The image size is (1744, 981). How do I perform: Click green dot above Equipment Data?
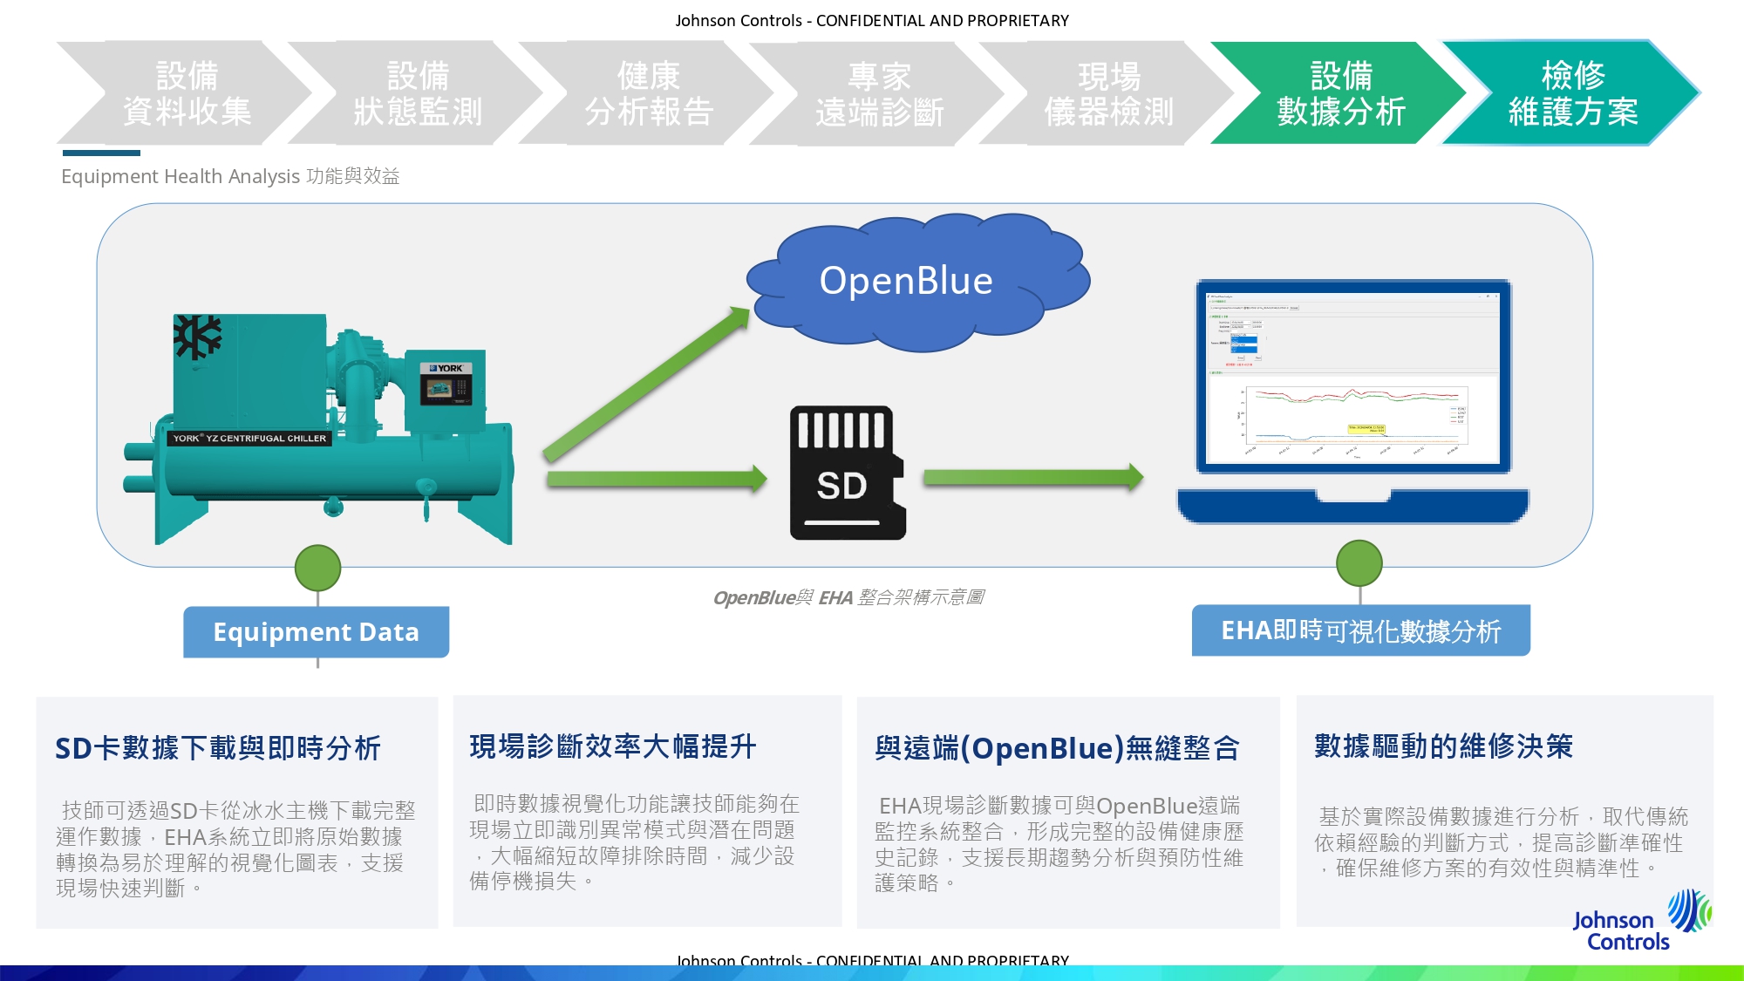(x=317, y=569)
